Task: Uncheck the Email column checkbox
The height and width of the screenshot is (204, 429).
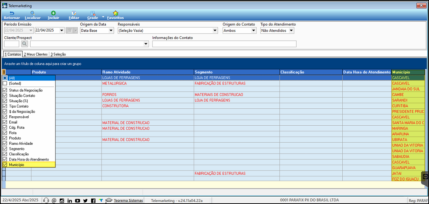Action: [5, 122]
